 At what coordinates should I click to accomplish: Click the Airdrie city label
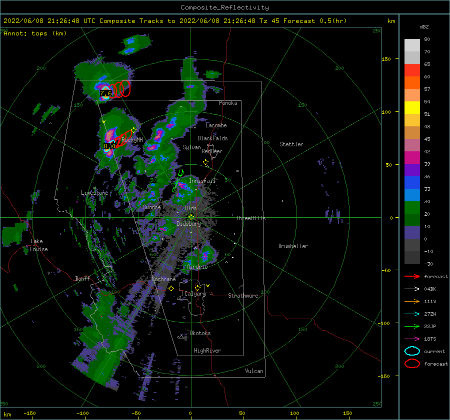tap(197, 267)
